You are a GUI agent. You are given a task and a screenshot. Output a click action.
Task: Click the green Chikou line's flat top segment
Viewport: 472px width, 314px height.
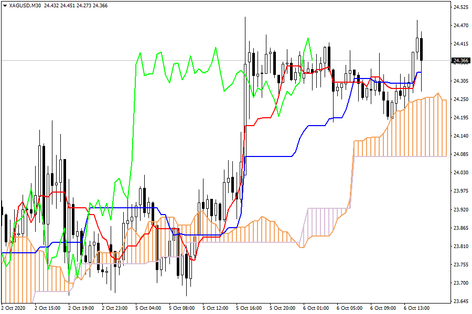point(198,72)
